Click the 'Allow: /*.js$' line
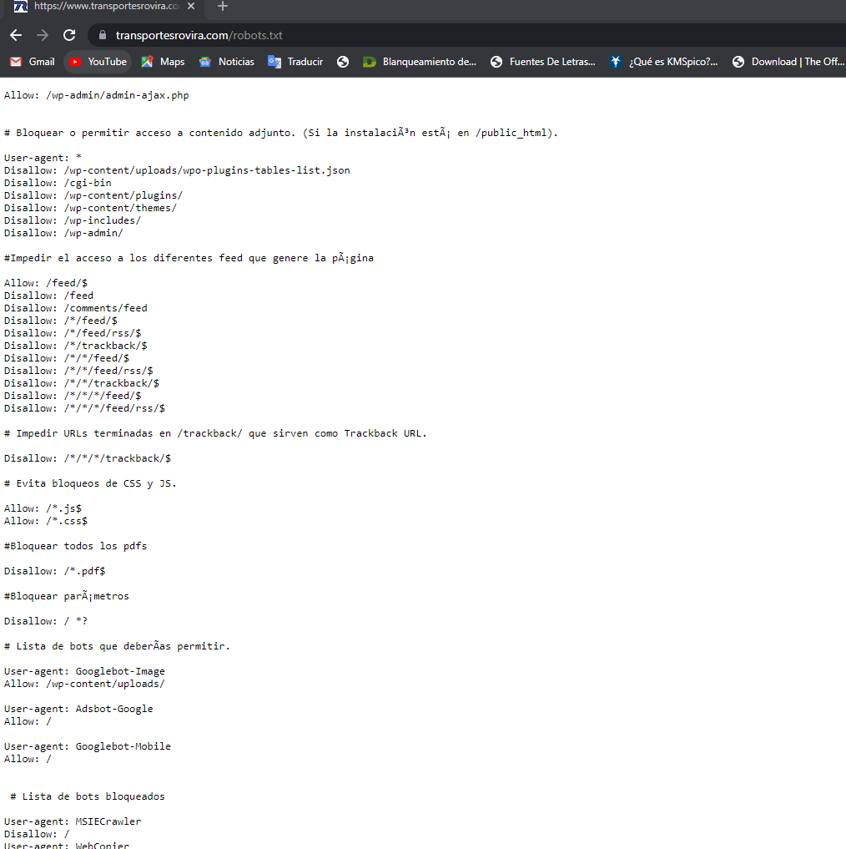 43,508
